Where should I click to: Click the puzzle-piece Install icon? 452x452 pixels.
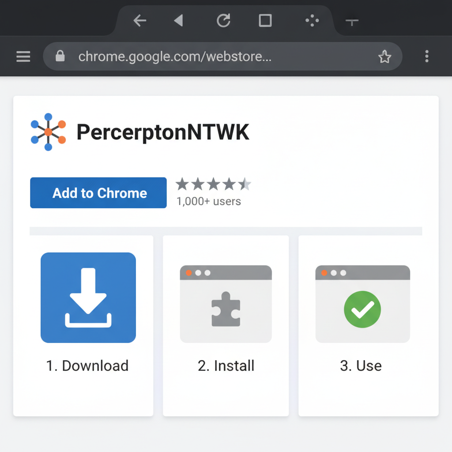pos(226,309)
